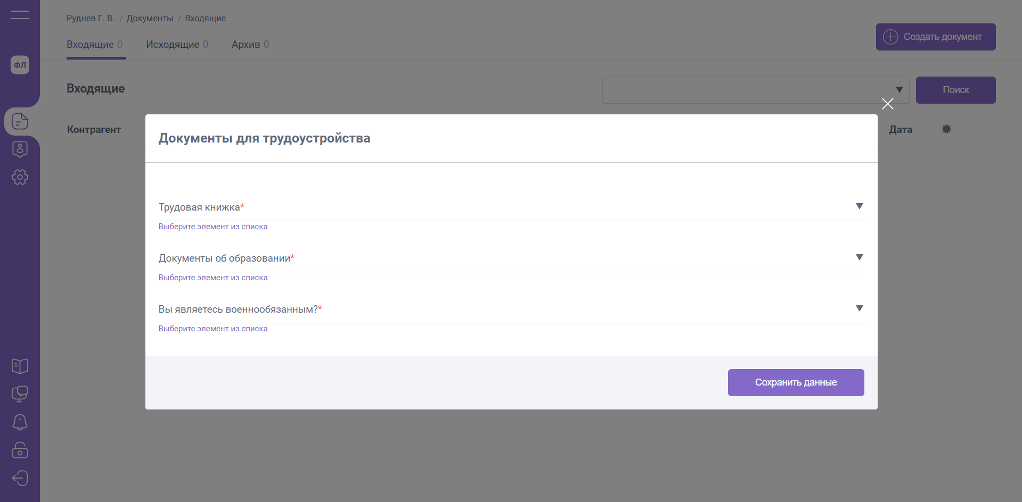Click the Сохранить данные button

[x=796, y=382]
